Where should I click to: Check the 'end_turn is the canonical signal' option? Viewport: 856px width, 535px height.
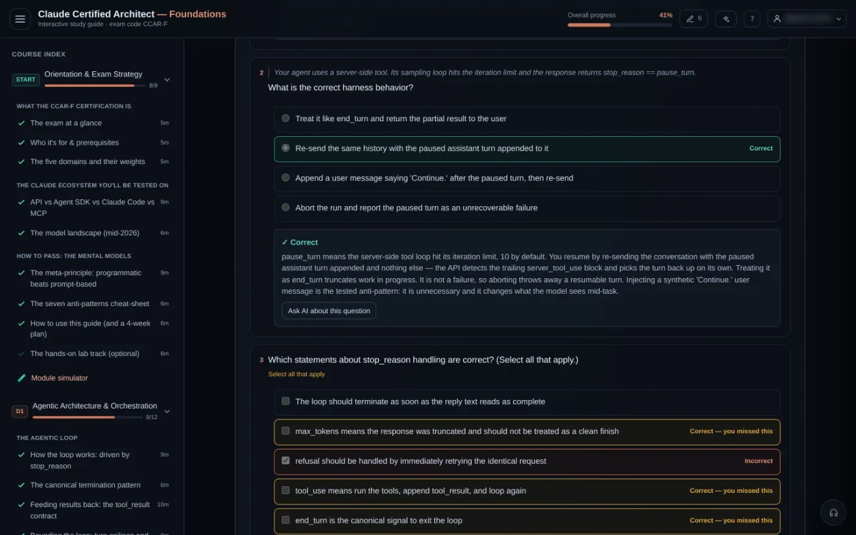[285, 521]
